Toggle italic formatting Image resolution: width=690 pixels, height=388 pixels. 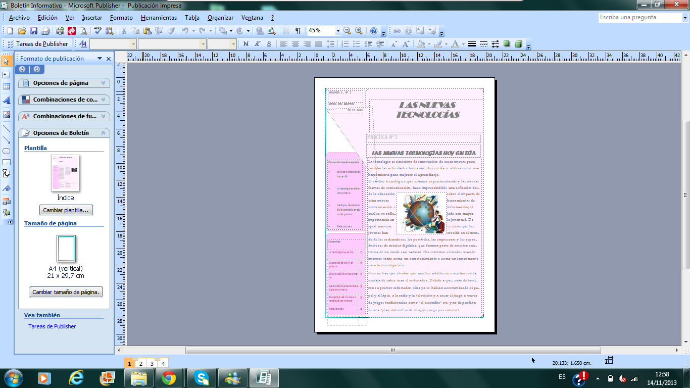point(258,43)
